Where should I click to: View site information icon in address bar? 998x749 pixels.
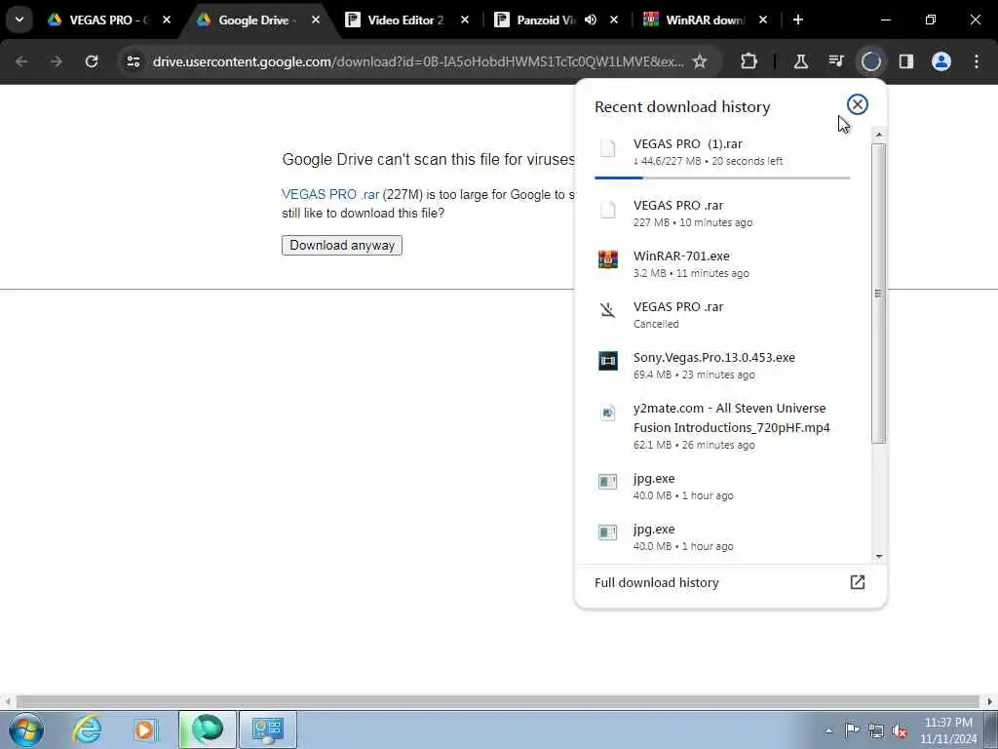[x=133, y=61]
